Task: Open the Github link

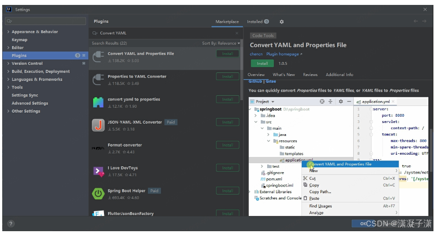Action: pos(255,81)
